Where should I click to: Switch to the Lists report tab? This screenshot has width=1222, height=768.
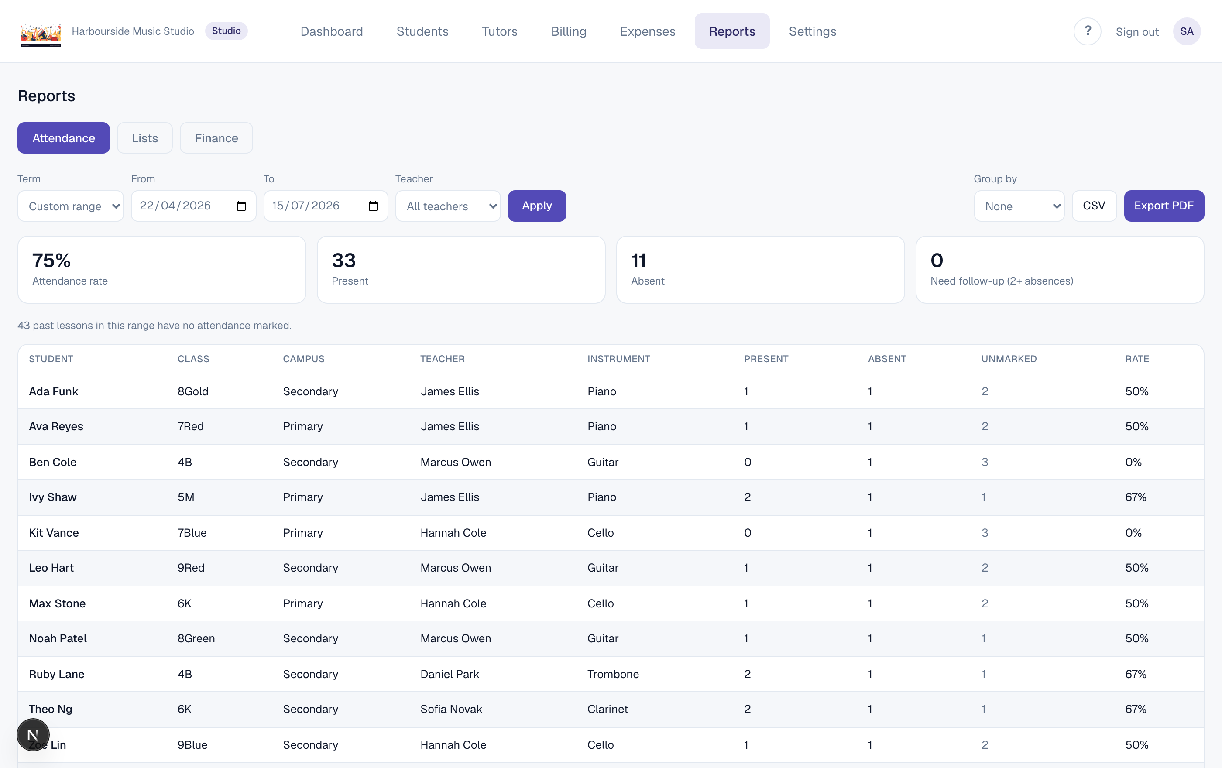pos(144,138)
